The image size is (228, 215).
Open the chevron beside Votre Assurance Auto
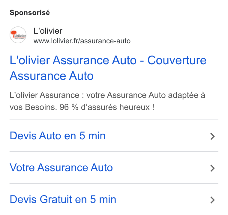(212, 168)
